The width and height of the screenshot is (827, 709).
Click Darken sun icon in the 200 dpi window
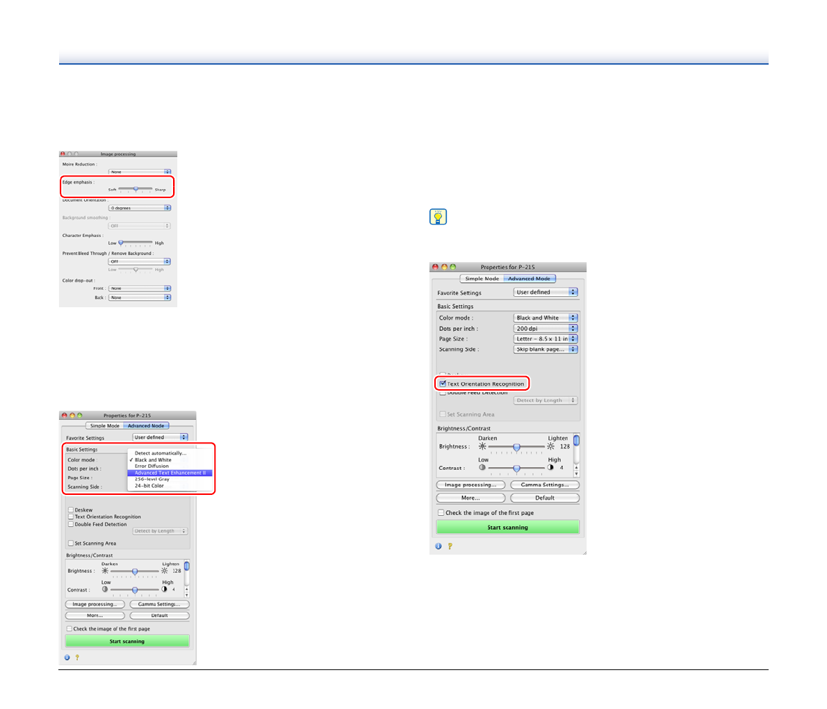coord(482,447)
